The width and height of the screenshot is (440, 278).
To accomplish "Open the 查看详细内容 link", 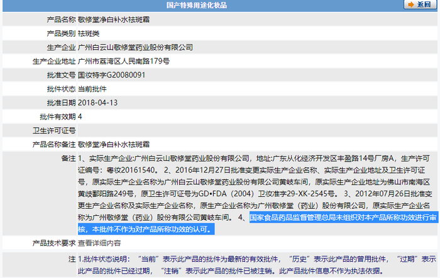I will [99, 243].
